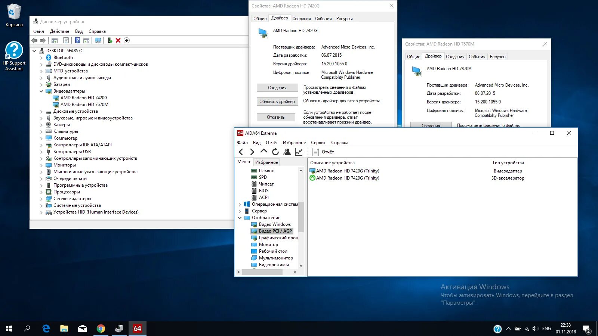Click blue Help icon in Device Manager toolbar

coord(77,40)
